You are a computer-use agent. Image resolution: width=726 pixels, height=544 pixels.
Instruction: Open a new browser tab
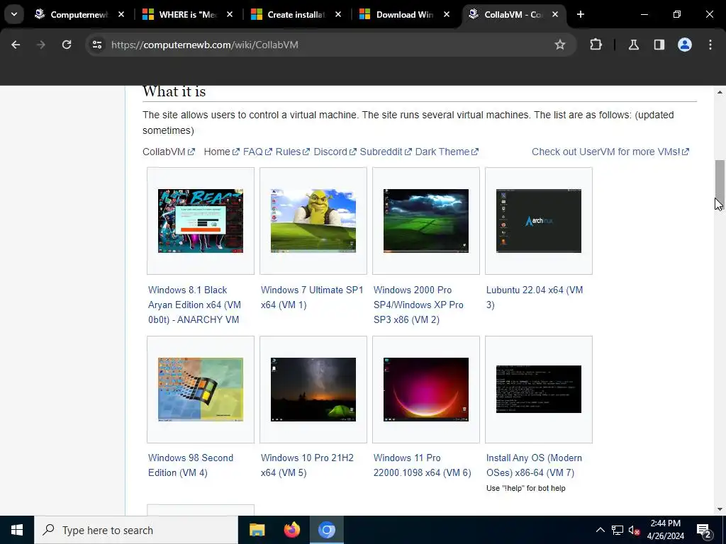580,14
